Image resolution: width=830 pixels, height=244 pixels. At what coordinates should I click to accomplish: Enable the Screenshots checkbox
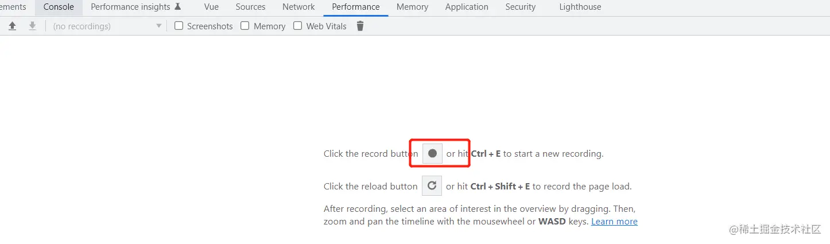(179, 26)
